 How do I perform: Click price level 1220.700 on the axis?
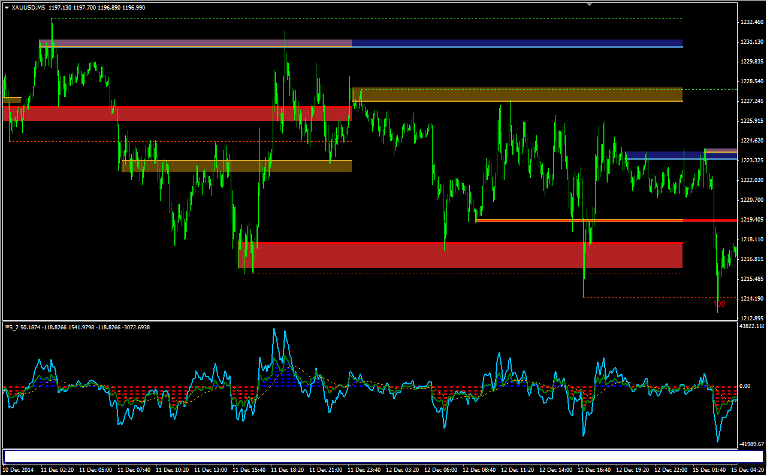coord(751,200)
